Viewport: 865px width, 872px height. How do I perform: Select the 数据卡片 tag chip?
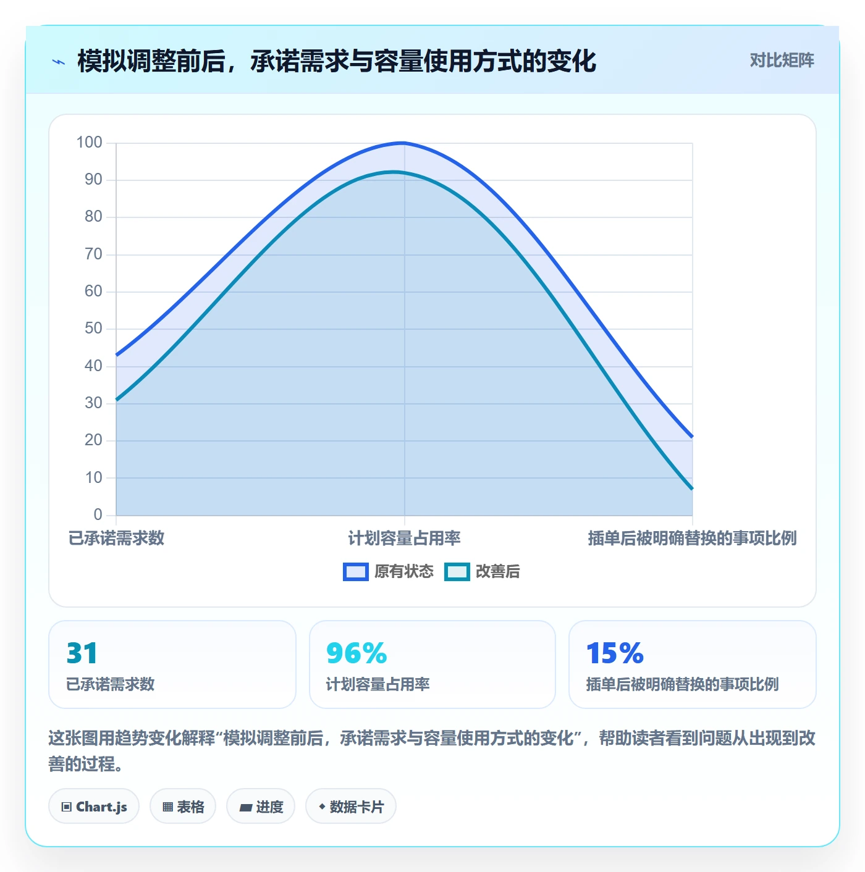[x=351, y=807]
